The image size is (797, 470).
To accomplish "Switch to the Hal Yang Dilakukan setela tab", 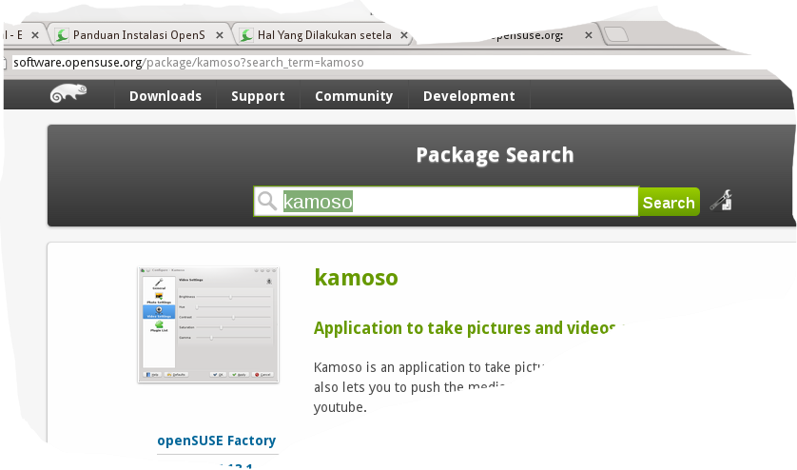I will pyautogui.click(x=323, y=35).
